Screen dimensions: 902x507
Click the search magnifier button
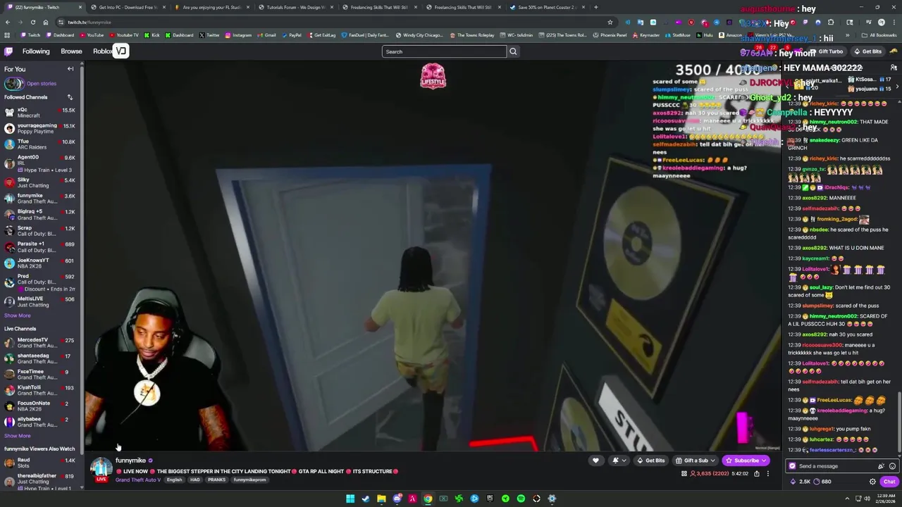point(513,51)
